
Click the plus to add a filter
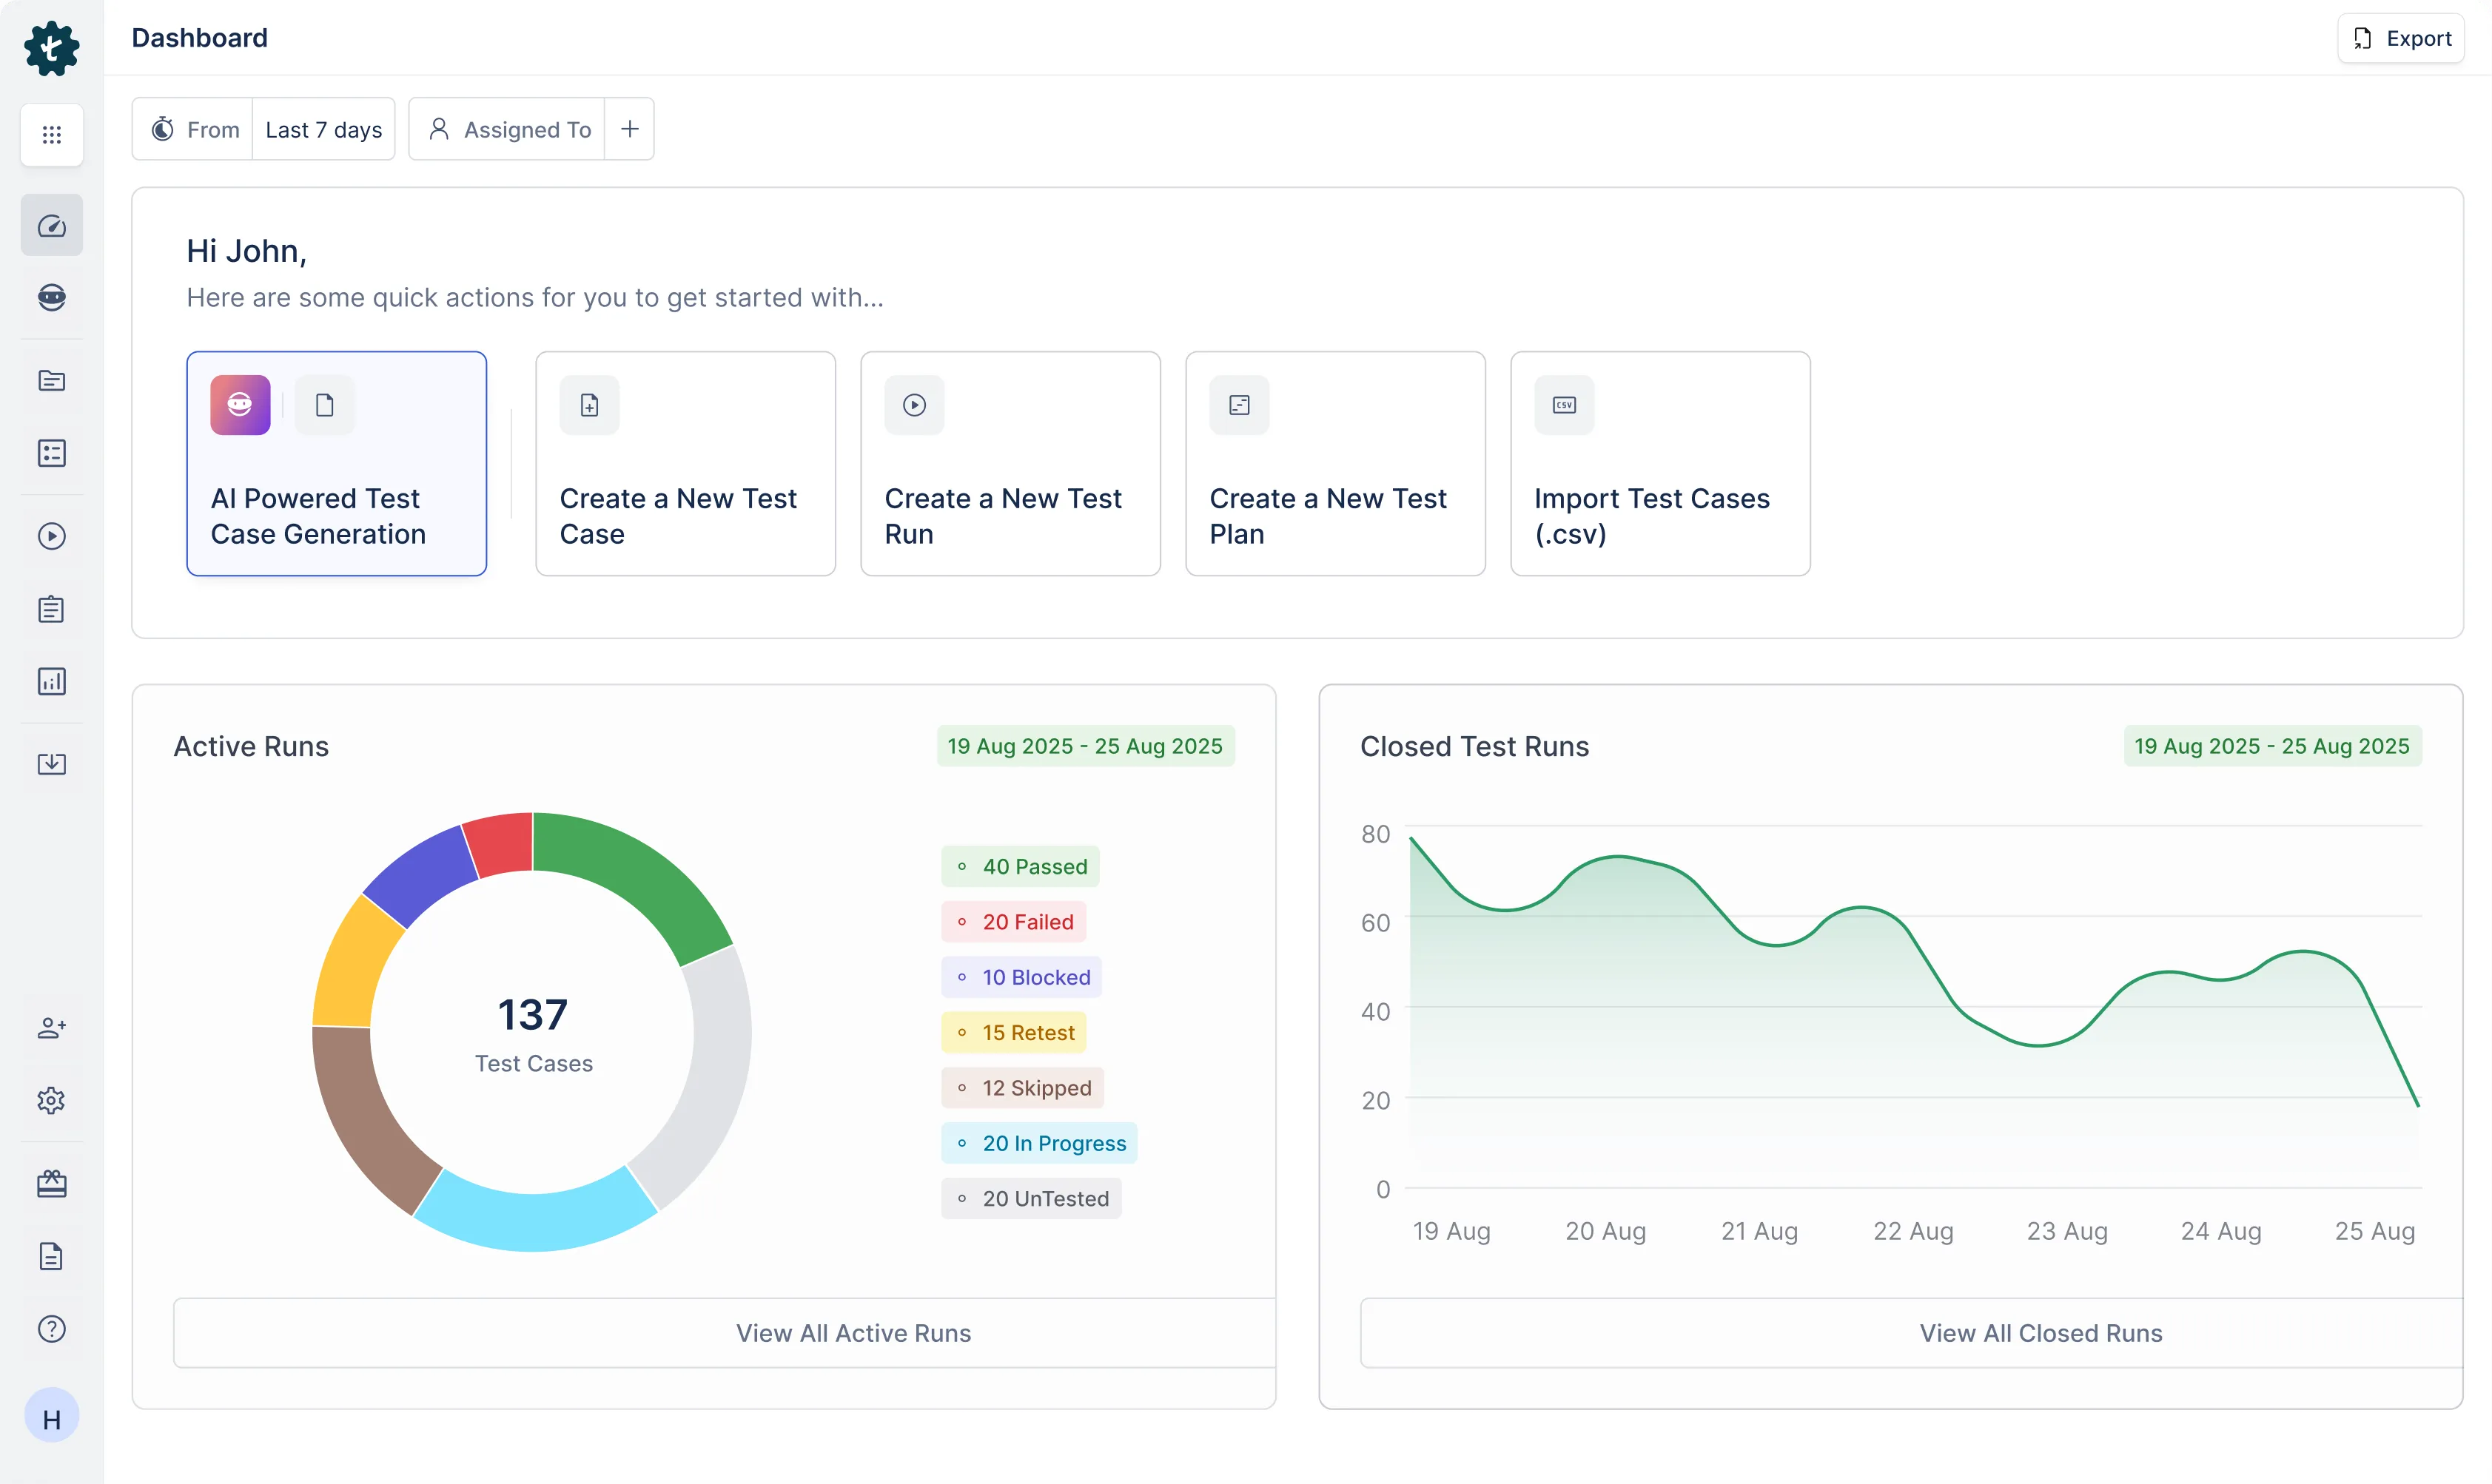pyautogui.click(x=629, y=128)
